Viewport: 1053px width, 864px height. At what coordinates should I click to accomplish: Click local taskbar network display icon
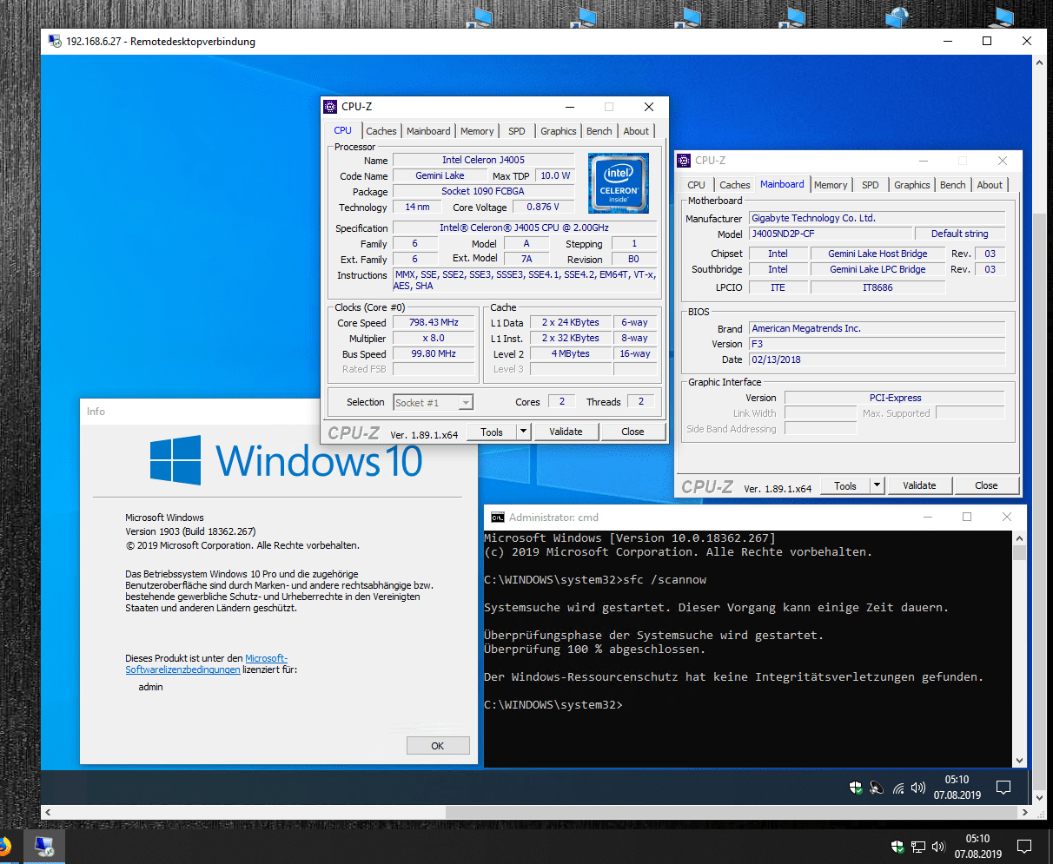pos(918,846)
